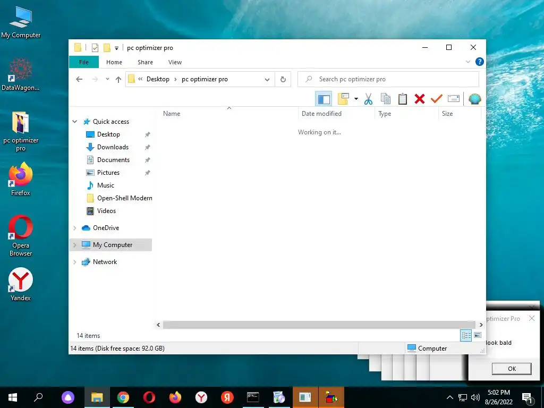Click the Email envelope toolbar icon
The width and height of the screenshot is (544, 408).
point(454,99)
